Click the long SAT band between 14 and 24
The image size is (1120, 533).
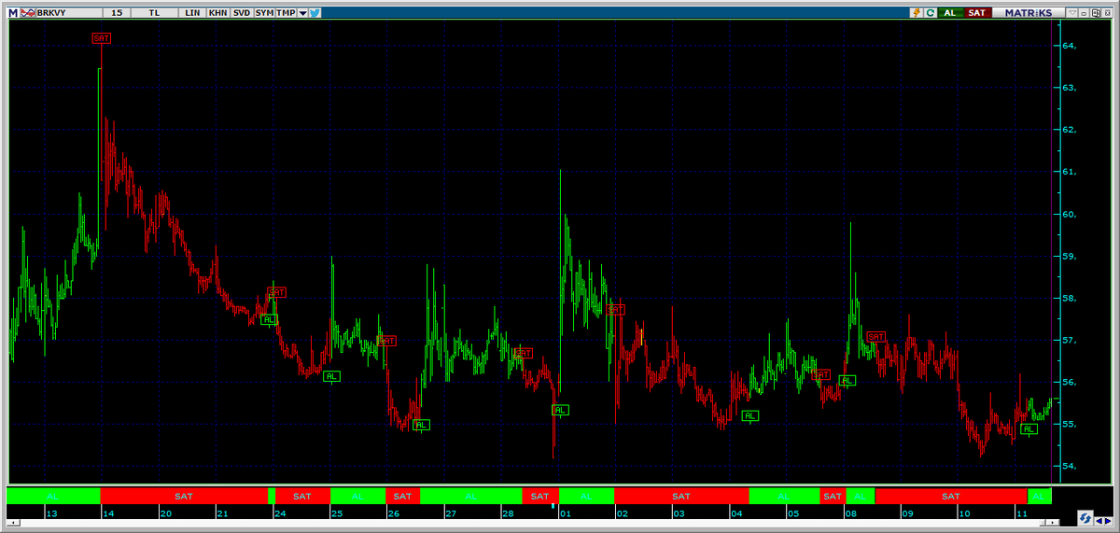[x=184, y=496]
